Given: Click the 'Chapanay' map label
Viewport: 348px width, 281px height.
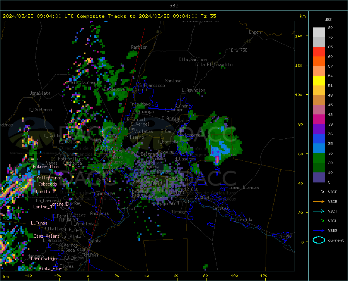Looking at the screenshot, I should coord(165,152).
